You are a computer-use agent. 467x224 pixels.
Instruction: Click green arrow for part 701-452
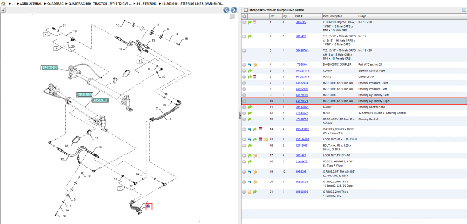(x=249, y=36)
